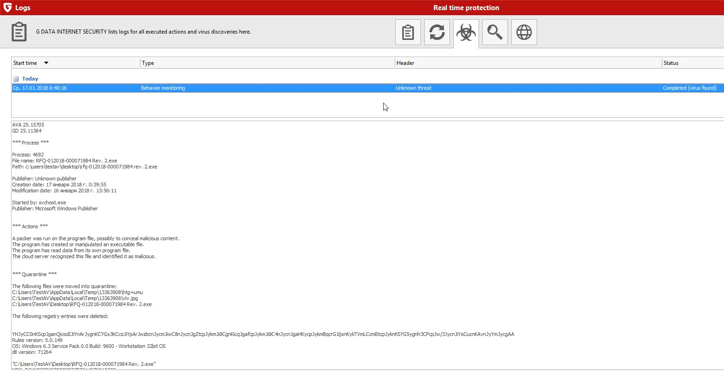This screenshot has height=376, width=724.
Task: Click the cloud server recognized line
Action: (84, 256)
